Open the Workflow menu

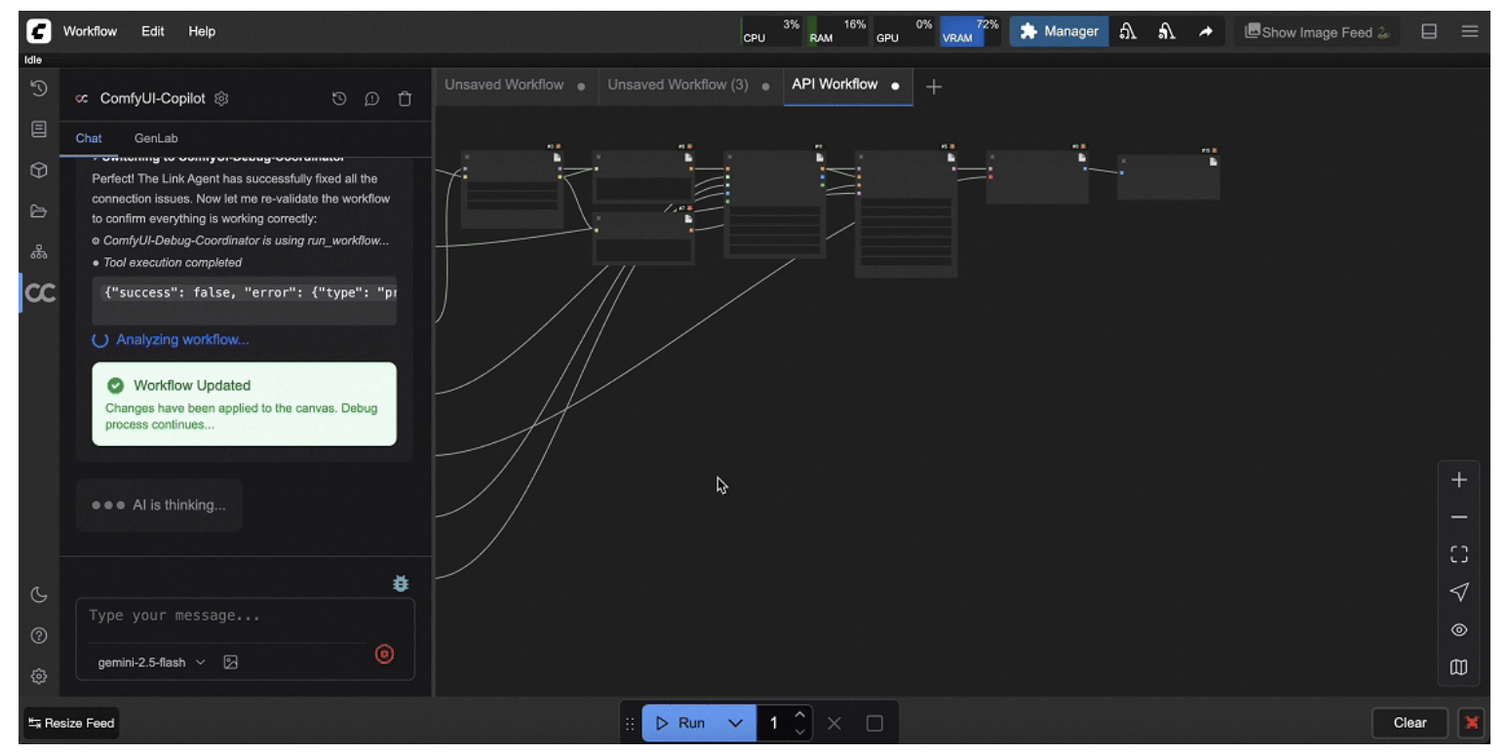pos(90,31)
